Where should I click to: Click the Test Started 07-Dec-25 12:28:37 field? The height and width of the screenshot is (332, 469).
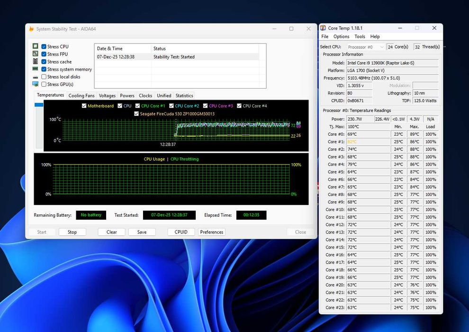click(169, 215)
